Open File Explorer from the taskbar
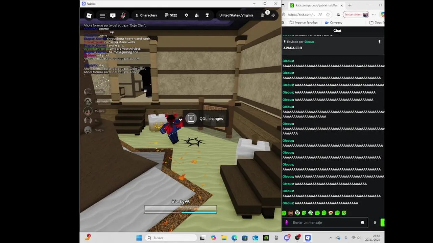Screen dimensions: 433x243 [x=224, y=238]
